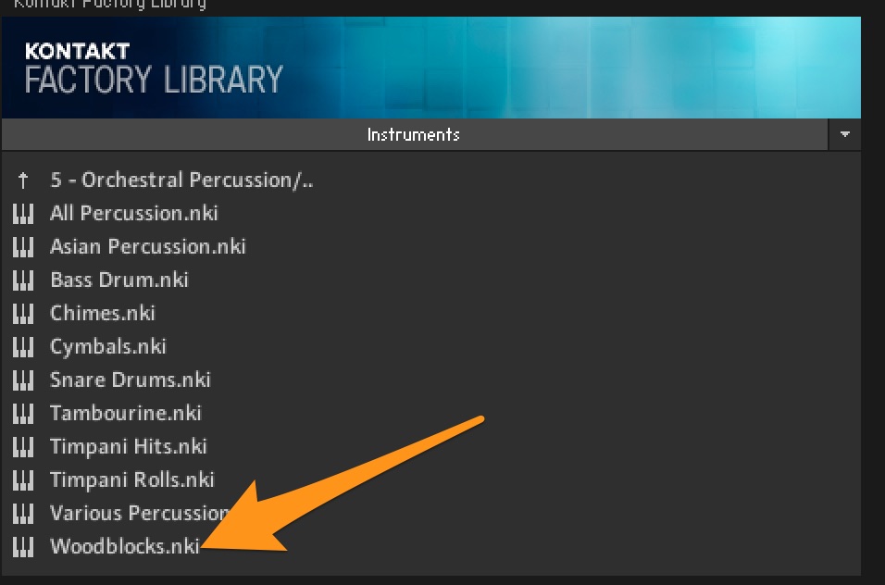Viewport: 885px width, 585px height.
Task: Click the instrument icon next to Asian Percussion.nki
Action: (23, 246)
